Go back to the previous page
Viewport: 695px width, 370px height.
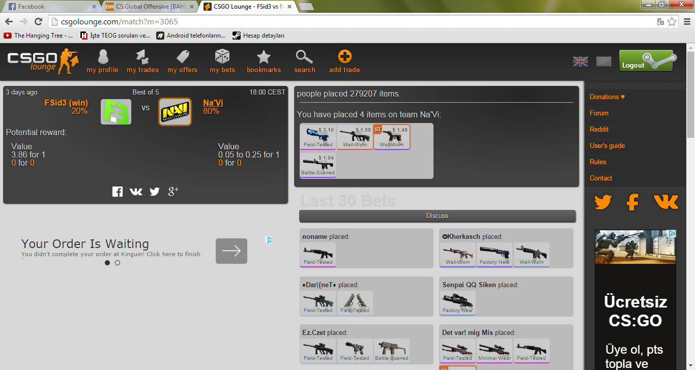[x=9, y=22]
